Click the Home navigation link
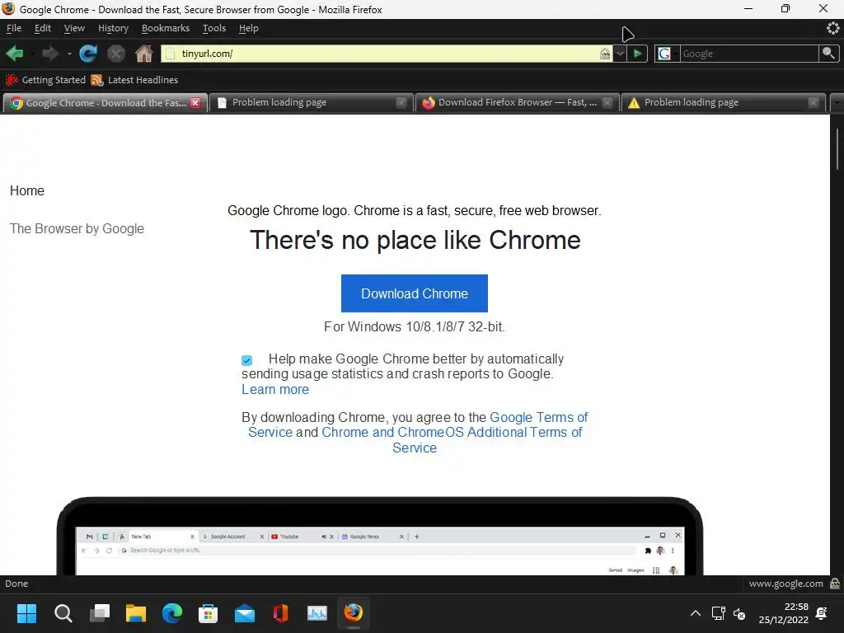The height and width of the screenshot is (633, 844). tap(27, 190)
